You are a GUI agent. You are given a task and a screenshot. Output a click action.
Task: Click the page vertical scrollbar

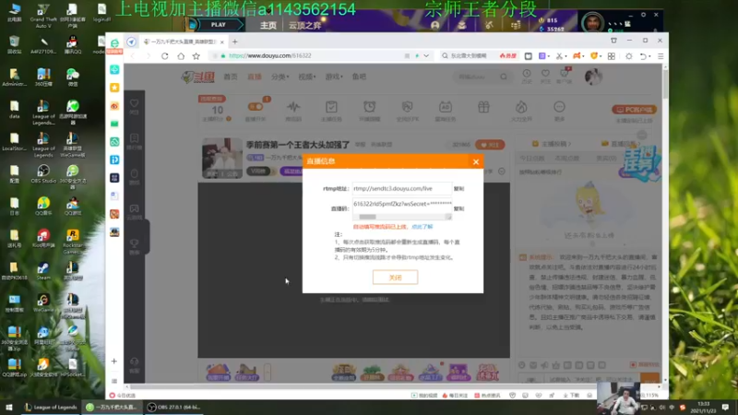[665, 85]
